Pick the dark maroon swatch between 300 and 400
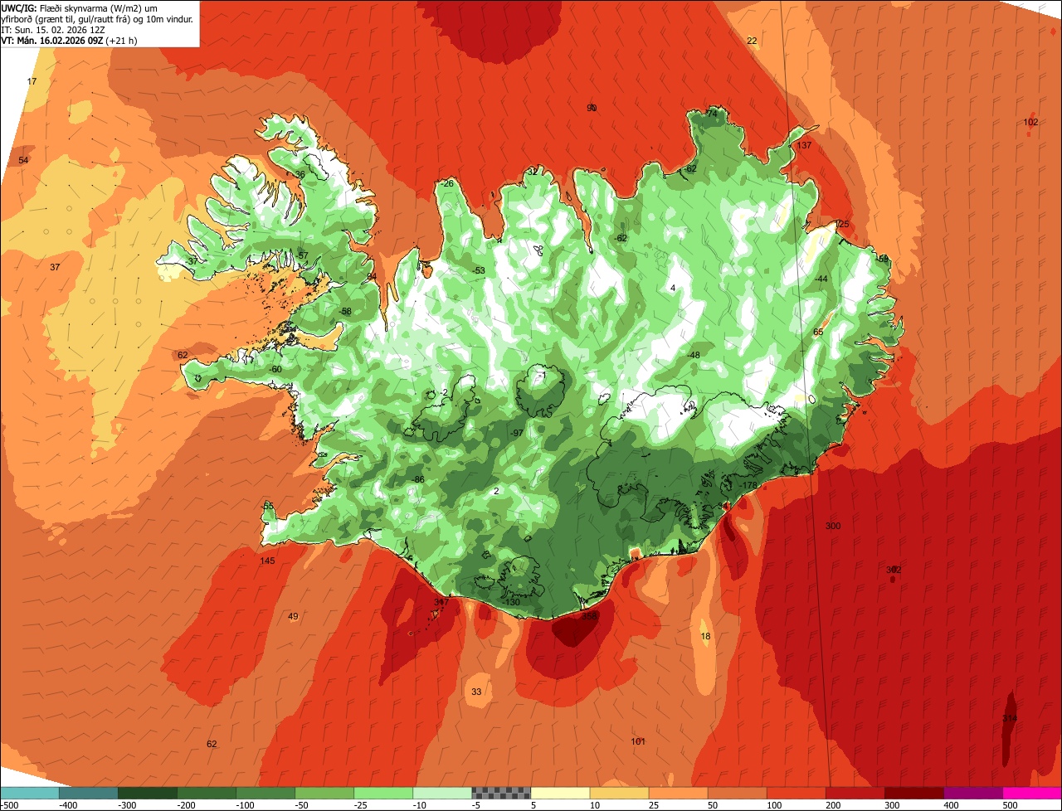The image size is (1062, 811). (x=913, y=793)
